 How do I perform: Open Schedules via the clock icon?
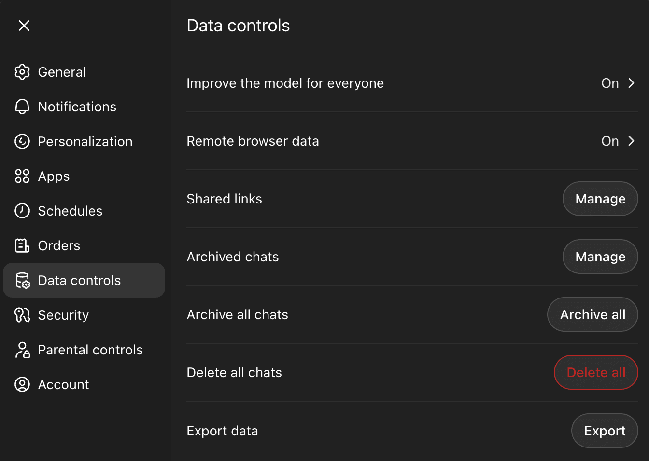[x=22, y=211]
